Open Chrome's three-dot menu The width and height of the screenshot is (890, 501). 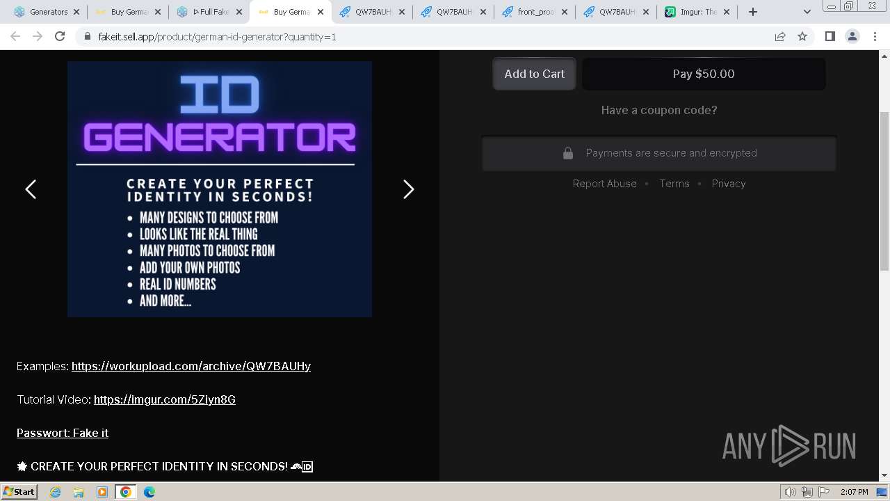875,36
